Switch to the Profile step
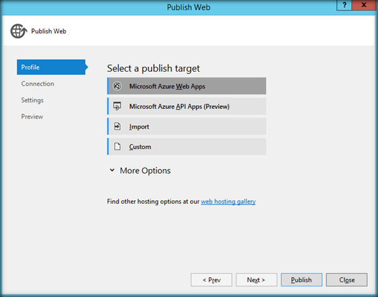 (x=51, y=67)
